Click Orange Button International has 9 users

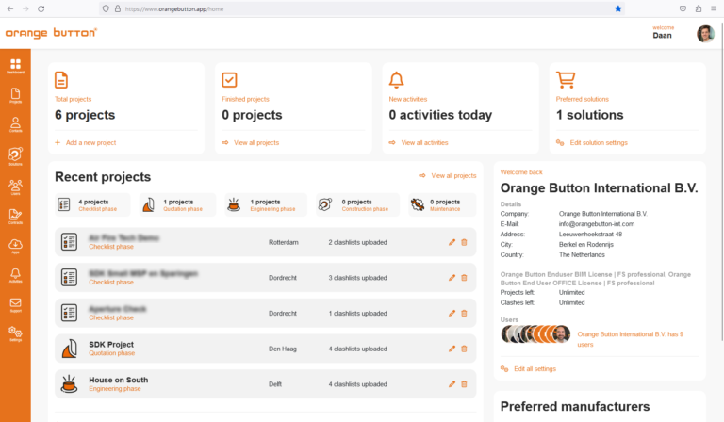pos(630,339)
